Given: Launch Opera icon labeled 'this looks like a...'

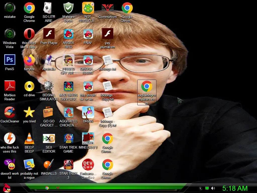Looking at the screenshot, I should coord(29,34).
